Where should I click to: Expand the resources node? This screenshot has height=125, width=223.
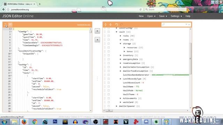point(124,48)
